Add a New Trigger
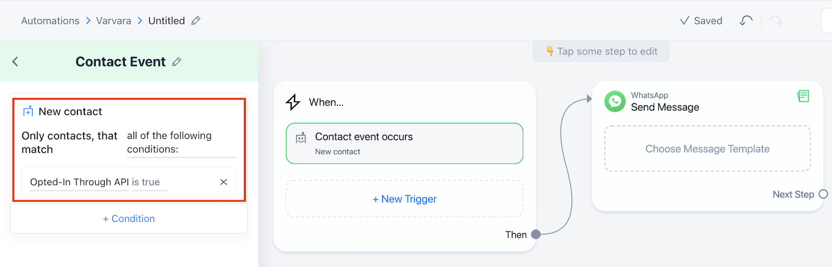The width and height of the screenshot is (832, 267). point(404,199)
